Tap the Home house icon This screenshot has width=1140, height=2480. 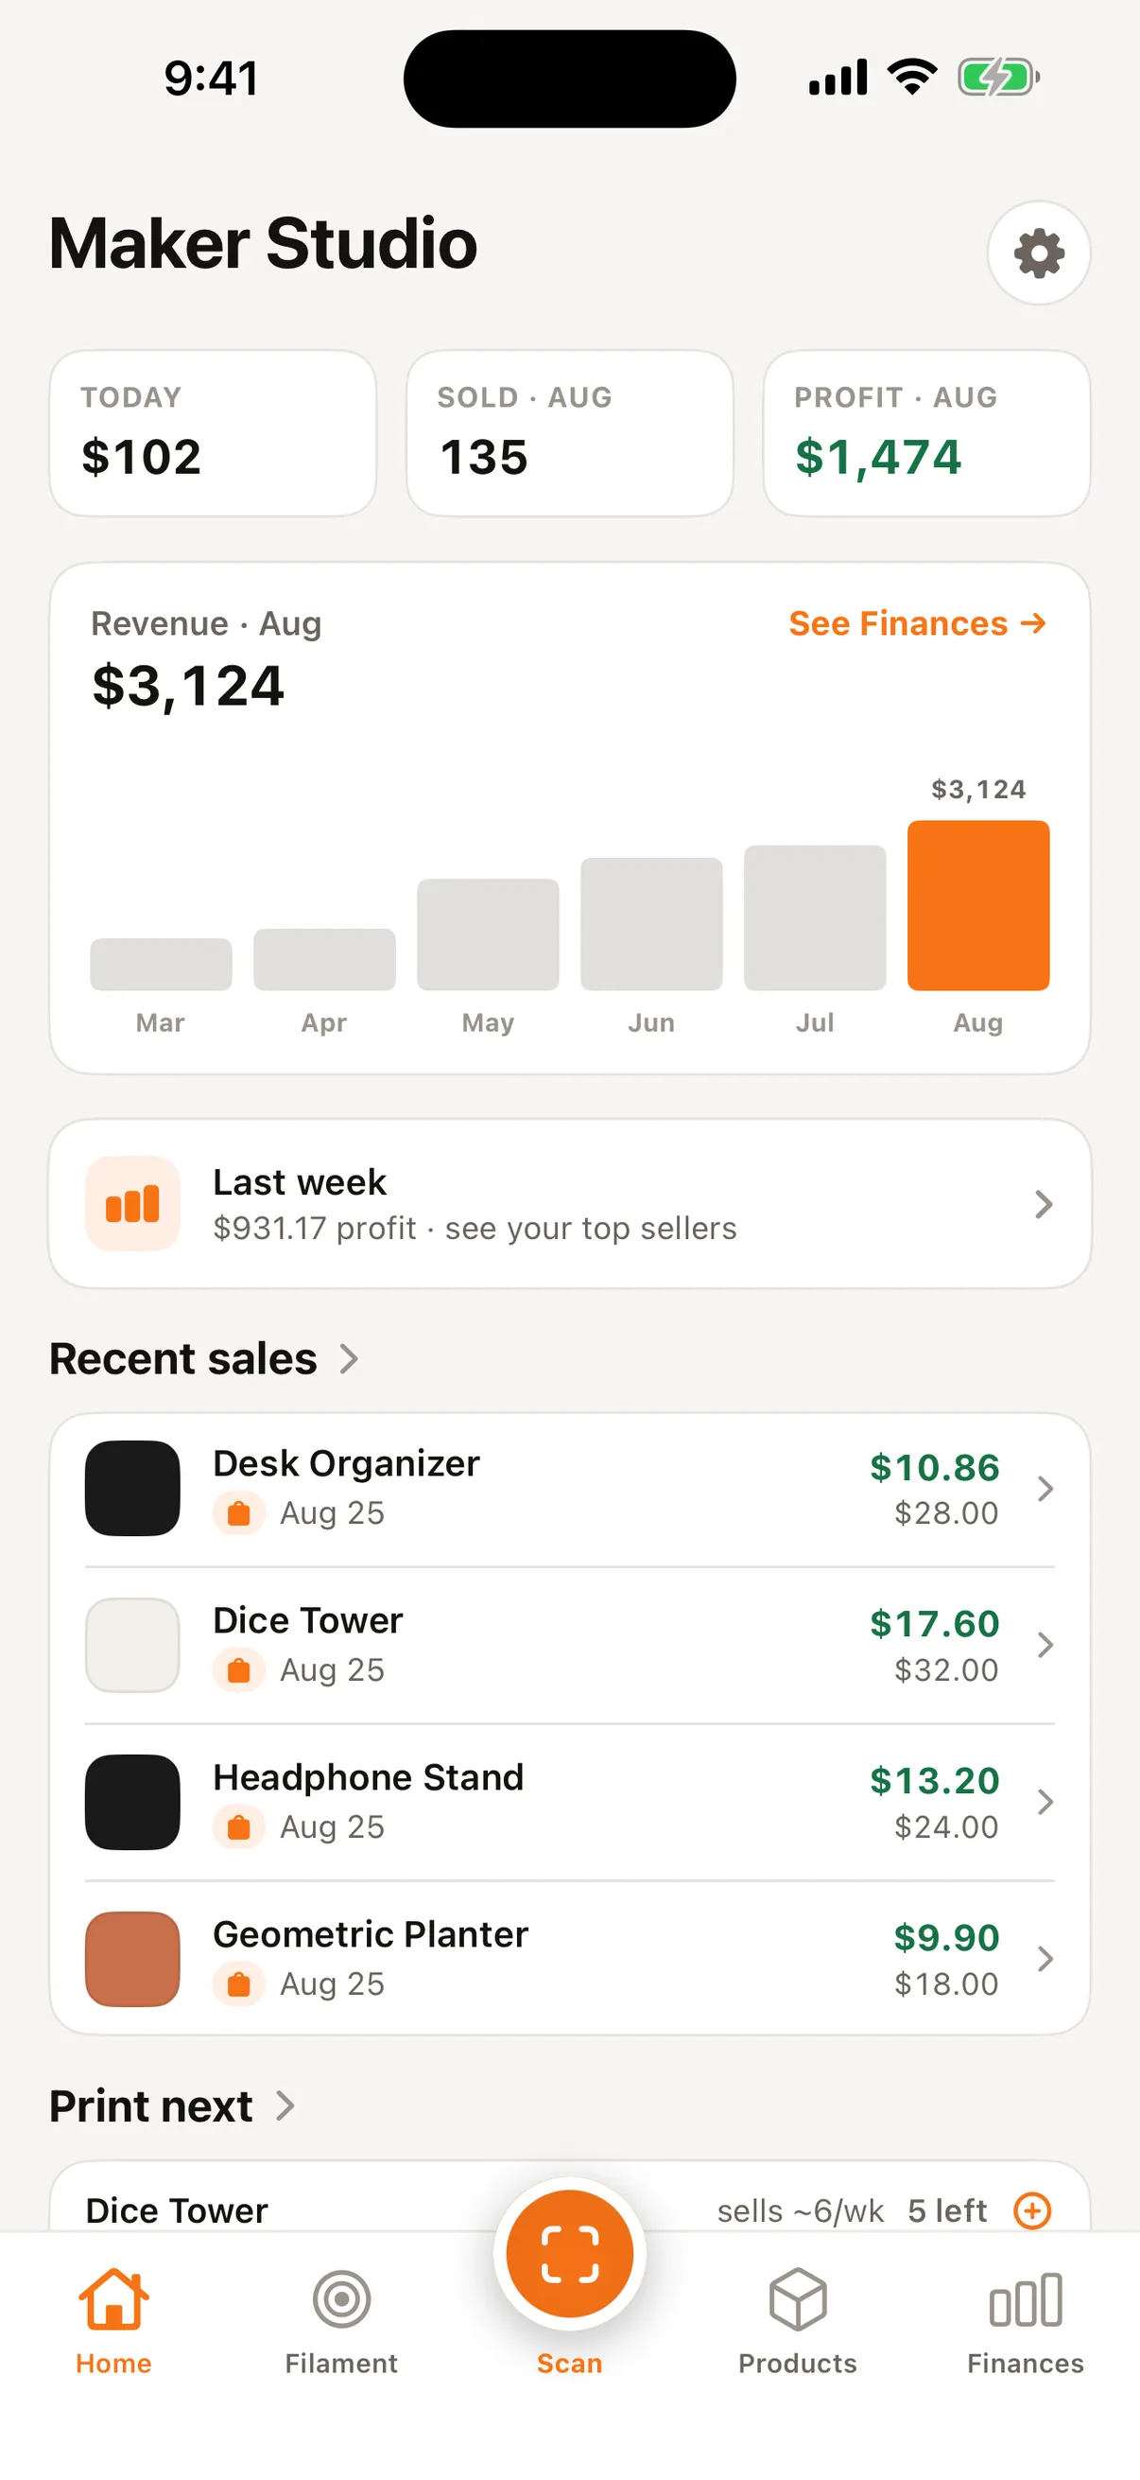click(x=113, y=2299)
